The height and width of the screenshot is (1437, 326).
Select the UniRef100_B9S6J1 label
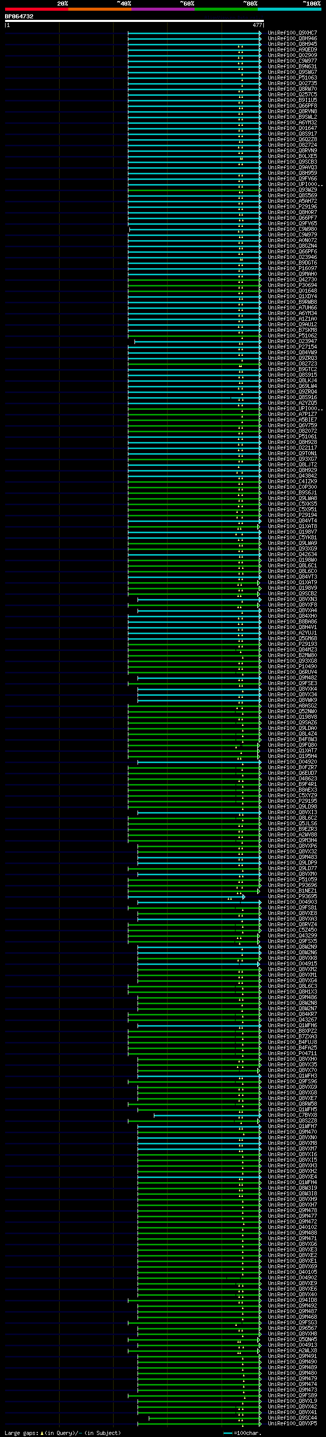pyautogui.click(x=292, y=492)
